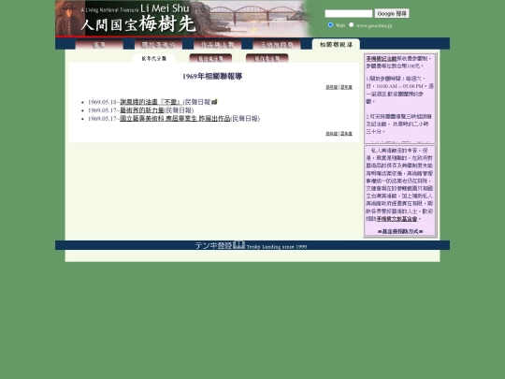The image size is (505, 379).
Task: Click the small image icon after the first 1969.05.18 article
Action: (x=215, y=102)
